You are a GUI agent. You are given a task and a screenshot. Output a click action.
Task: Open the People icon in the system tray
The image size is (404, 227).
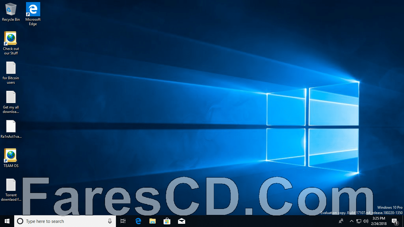tap(341, 221)
